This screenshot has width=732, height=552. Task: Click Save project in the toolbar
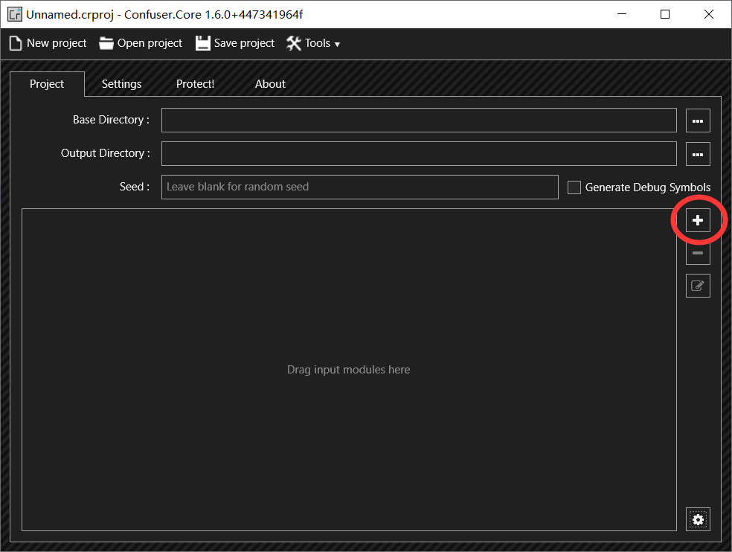click(x=235, y=43)
